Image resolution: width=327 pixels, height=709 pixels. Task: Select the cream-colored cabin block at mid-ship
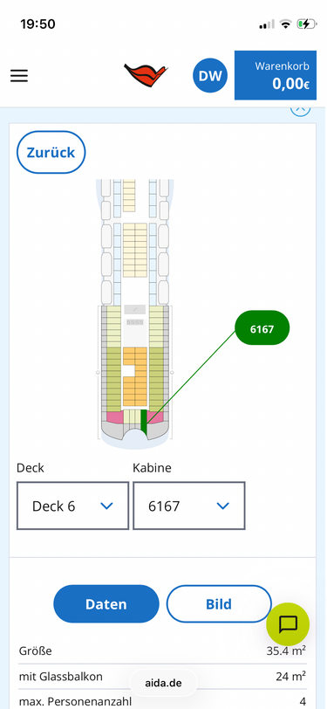pos(135,250)
